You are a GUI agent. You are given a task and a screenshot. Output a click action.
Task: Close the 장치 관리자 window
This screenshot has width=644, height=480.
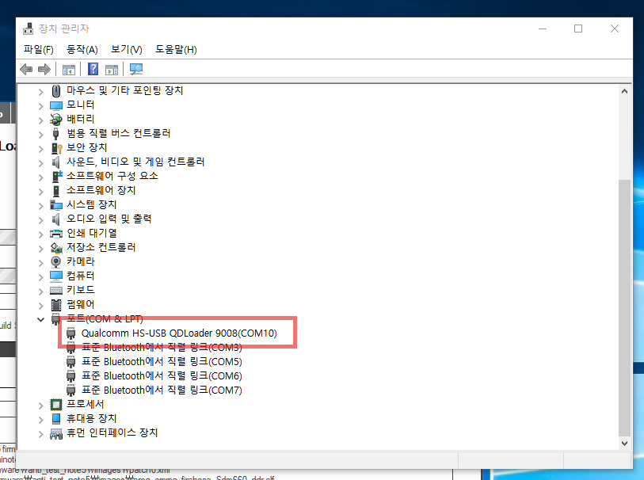point(615,29)
